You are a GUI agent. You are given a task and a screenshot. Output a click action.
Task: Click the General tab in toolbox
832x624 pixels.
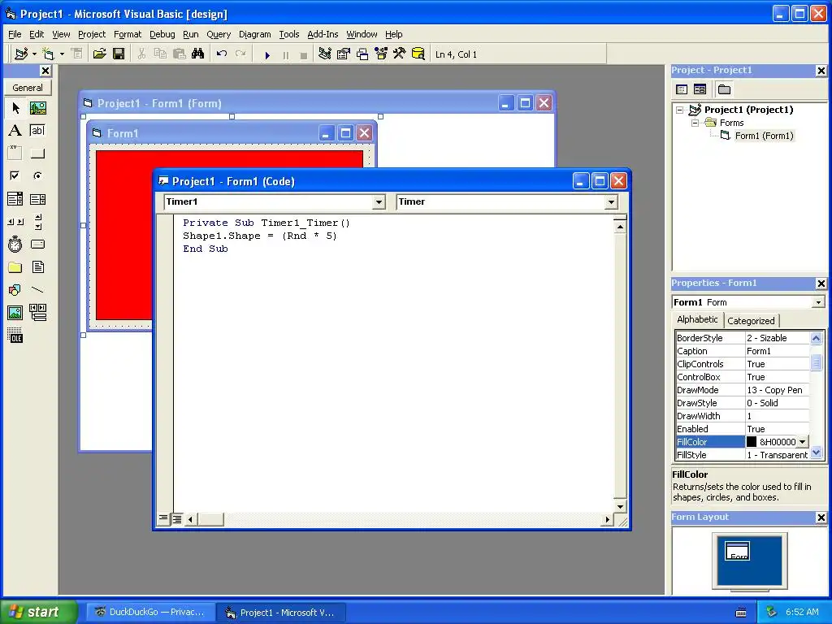28,88
